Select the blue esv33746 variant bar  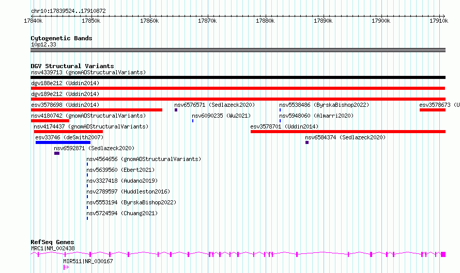click(63, 142)
